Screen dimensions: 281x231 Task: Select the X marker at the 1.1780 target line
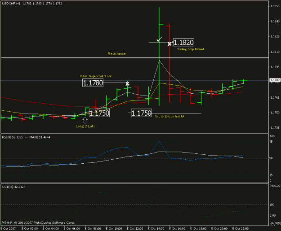tap(127, 84)
